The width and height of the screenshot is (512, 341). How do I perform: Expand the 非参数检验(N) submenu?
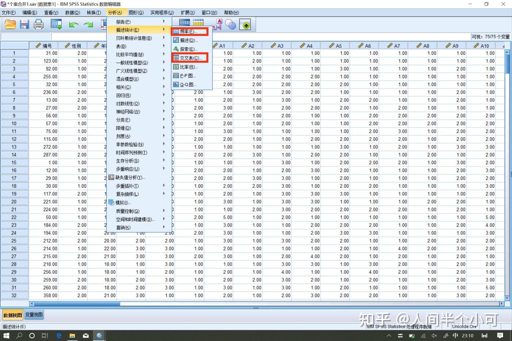tap(139, 144)
